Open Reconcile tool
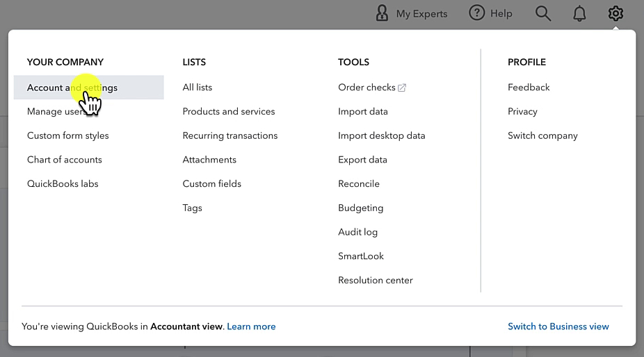This screenshot has width=644, height=357. [359, 184]
